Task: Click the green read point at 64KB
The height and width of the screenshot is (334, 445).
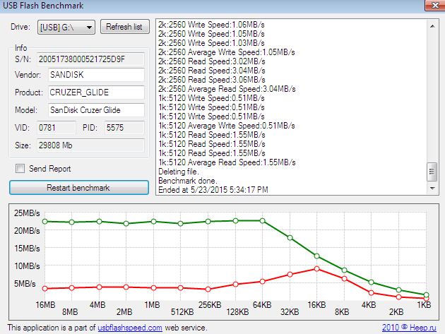Action: click(x=263, y=221)
